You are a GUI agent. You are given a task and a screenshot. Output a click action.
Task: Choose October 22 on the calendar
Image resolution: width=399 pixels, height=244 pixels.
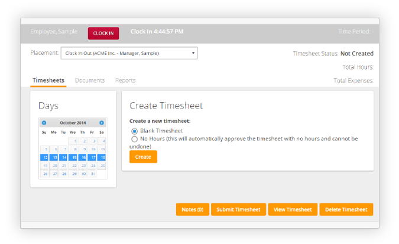pos(73,166)
